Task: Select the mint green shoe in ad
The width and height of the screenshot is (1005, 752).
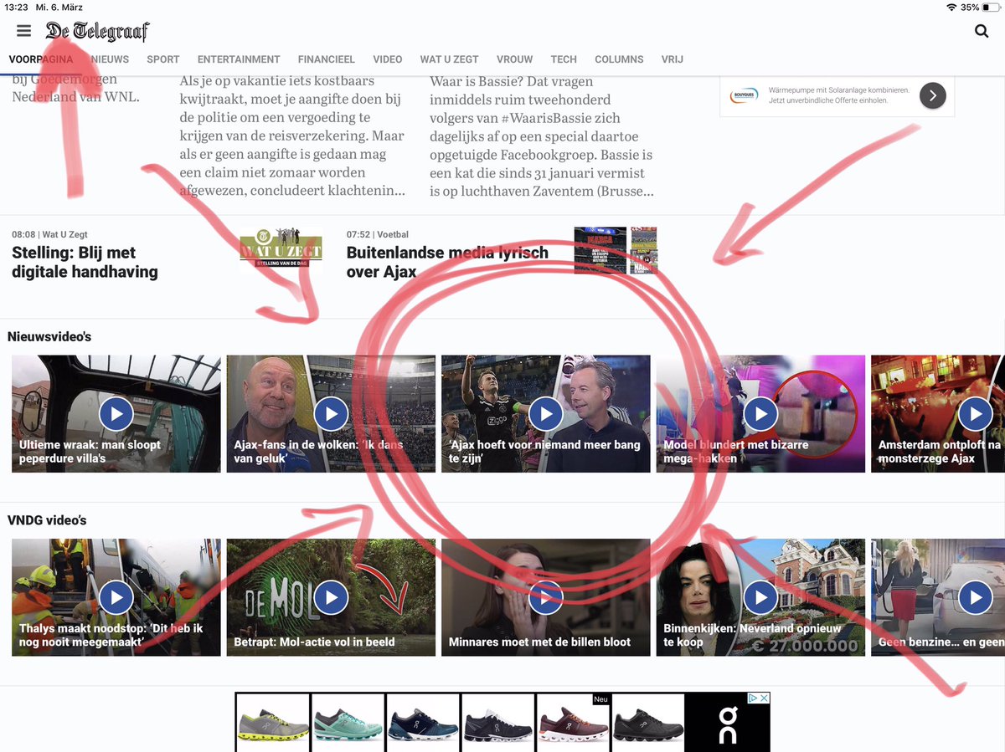Action: [x=348, y=723]
